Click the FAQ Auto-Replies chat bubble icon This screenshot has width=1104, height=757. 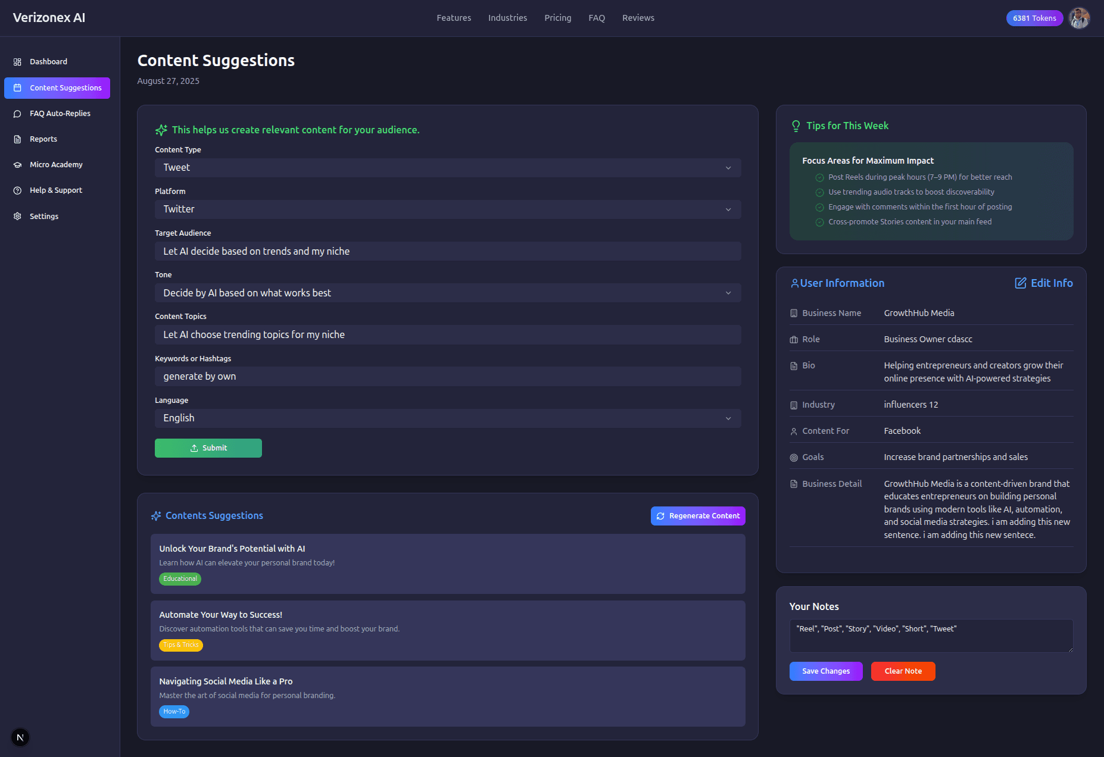tap(17, 114)
